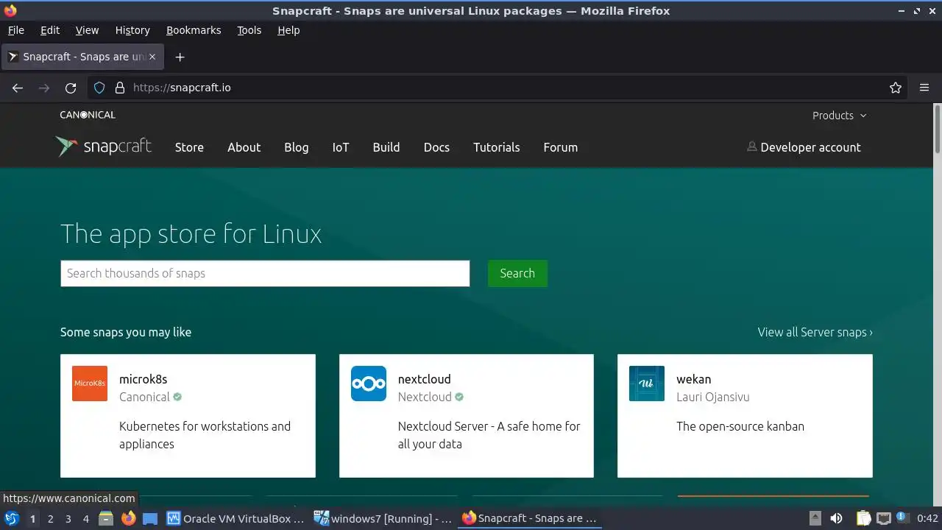The image size is (942, 530).
Task: Open the nextcloud blue logo thumbnail
Action: coord(369,384)
